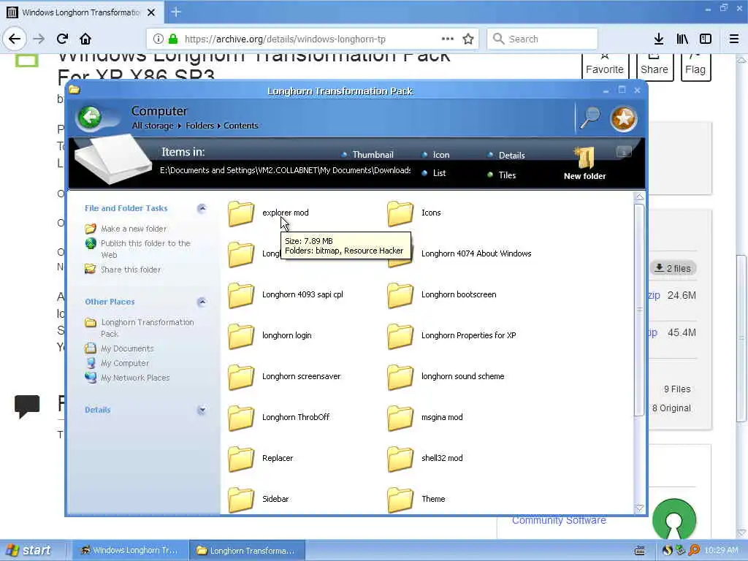Open the magnifier Search icon in Explorer
Viewport: 748px width, 561px height.
point(590,118)
